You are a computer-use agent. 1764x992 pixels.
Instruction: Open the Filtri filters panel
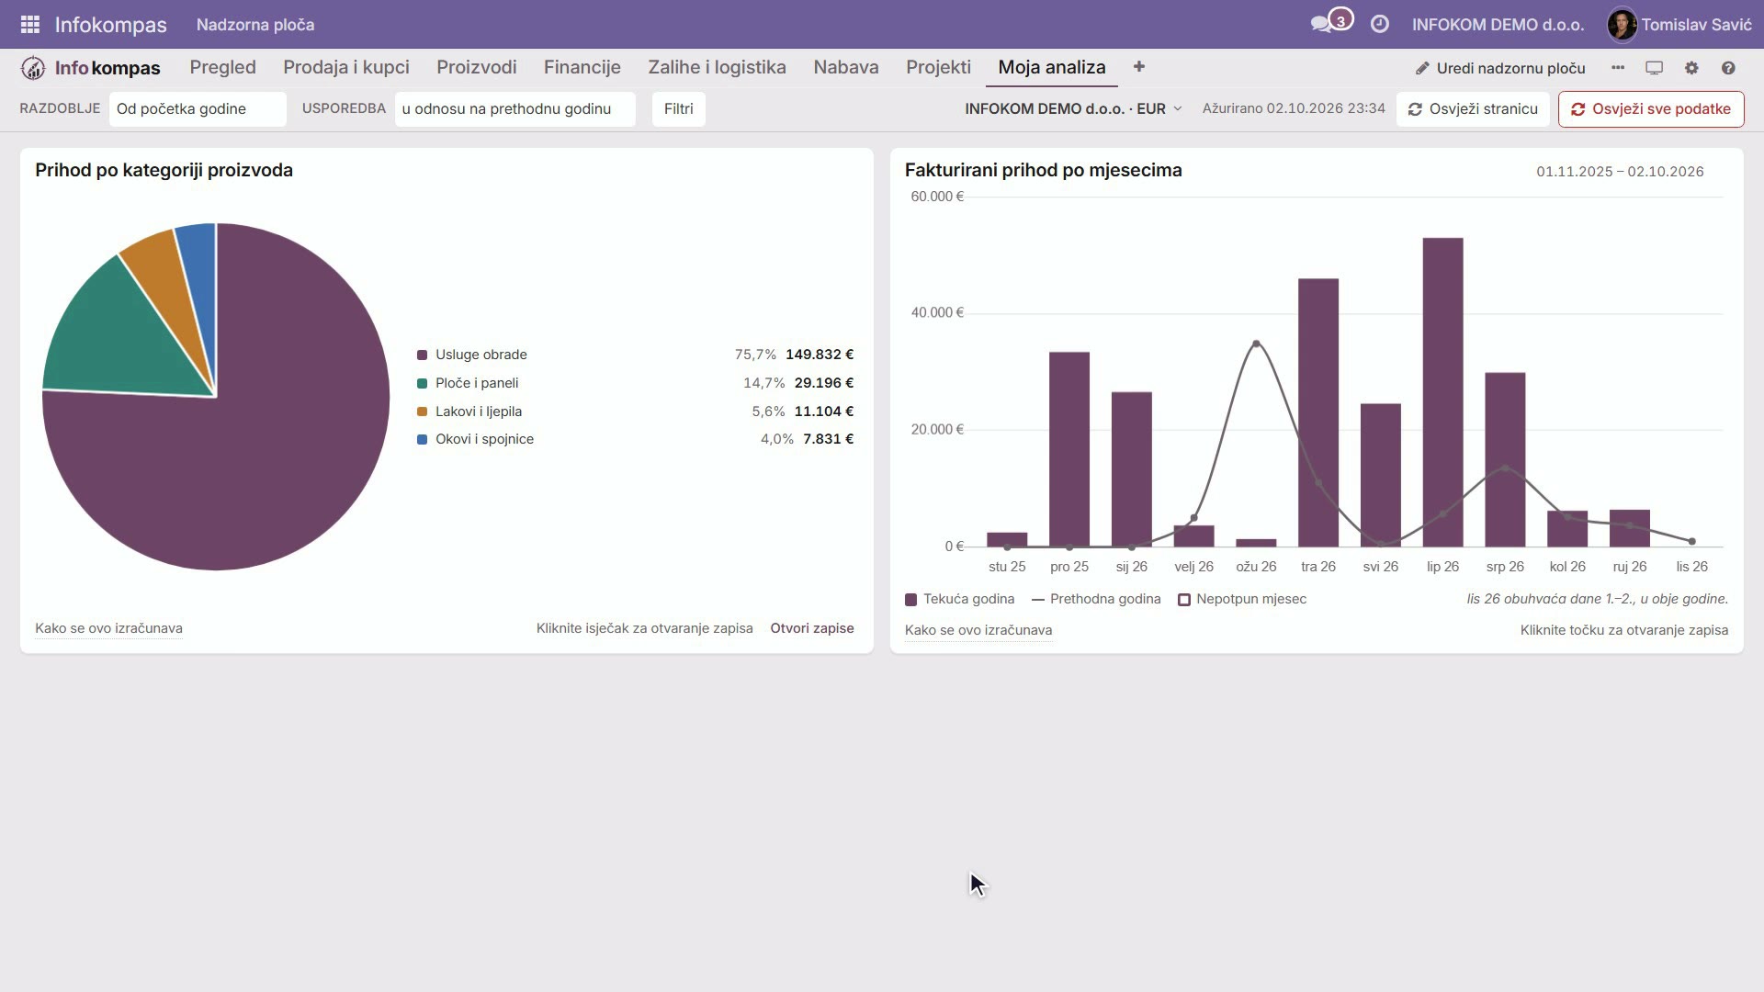[x=678, y=109]
